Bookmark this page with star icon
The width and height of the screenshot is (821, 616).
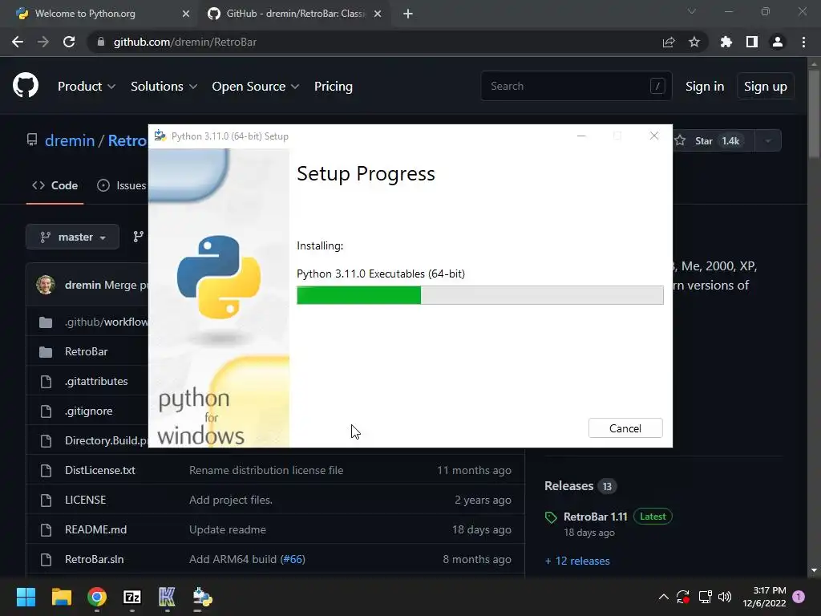coord(694,42)
